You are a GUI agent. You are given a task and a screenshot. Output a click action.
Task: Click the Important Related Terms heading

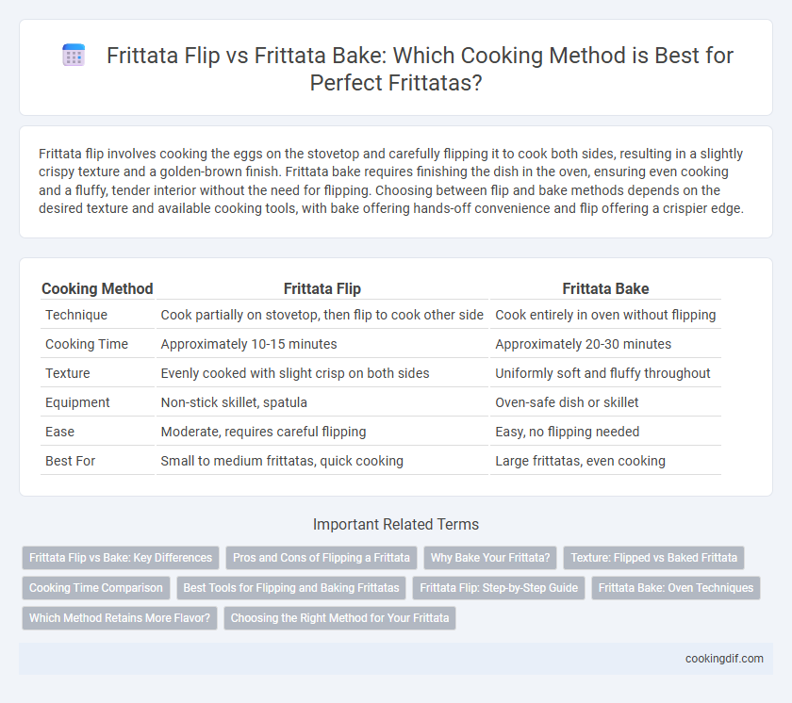(396, 524)
